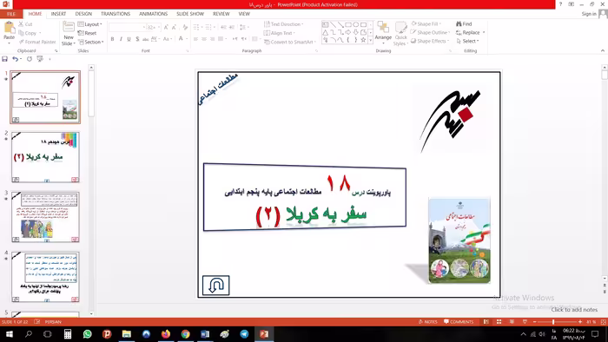Click the Save icon in quick access toolbar
Screen dimensions: 608x342
click(4, 59)
